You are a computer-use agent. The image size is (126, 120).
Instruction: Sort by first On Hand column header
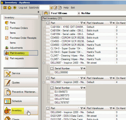[121, 23]
